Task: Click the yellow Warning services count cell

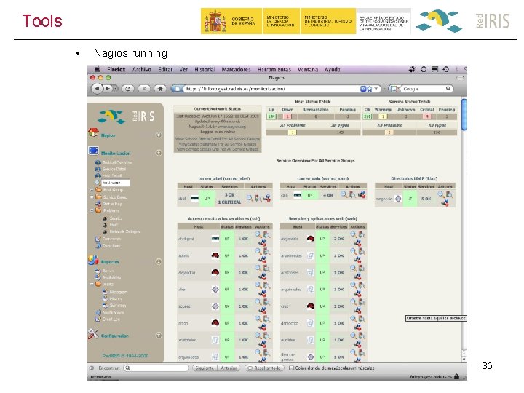Action: pos(383,116)
